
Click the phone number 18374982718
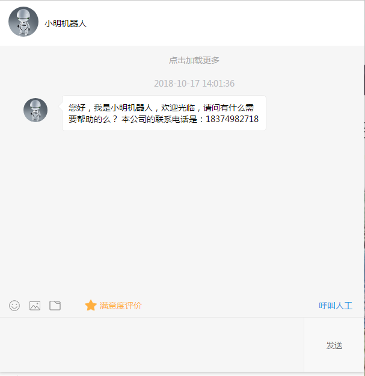click(232, 119)
